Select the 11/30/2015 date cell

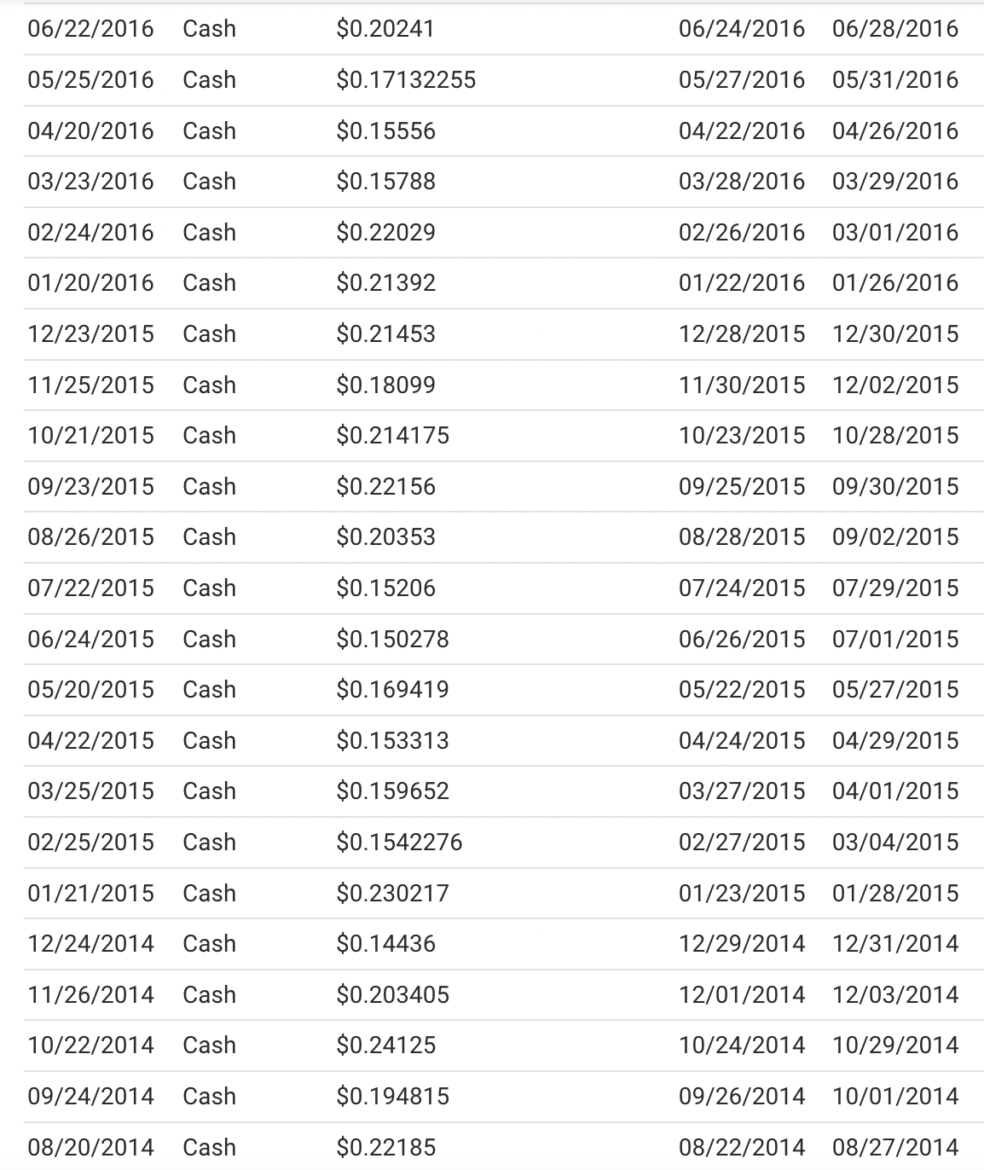tap(741, 385)
